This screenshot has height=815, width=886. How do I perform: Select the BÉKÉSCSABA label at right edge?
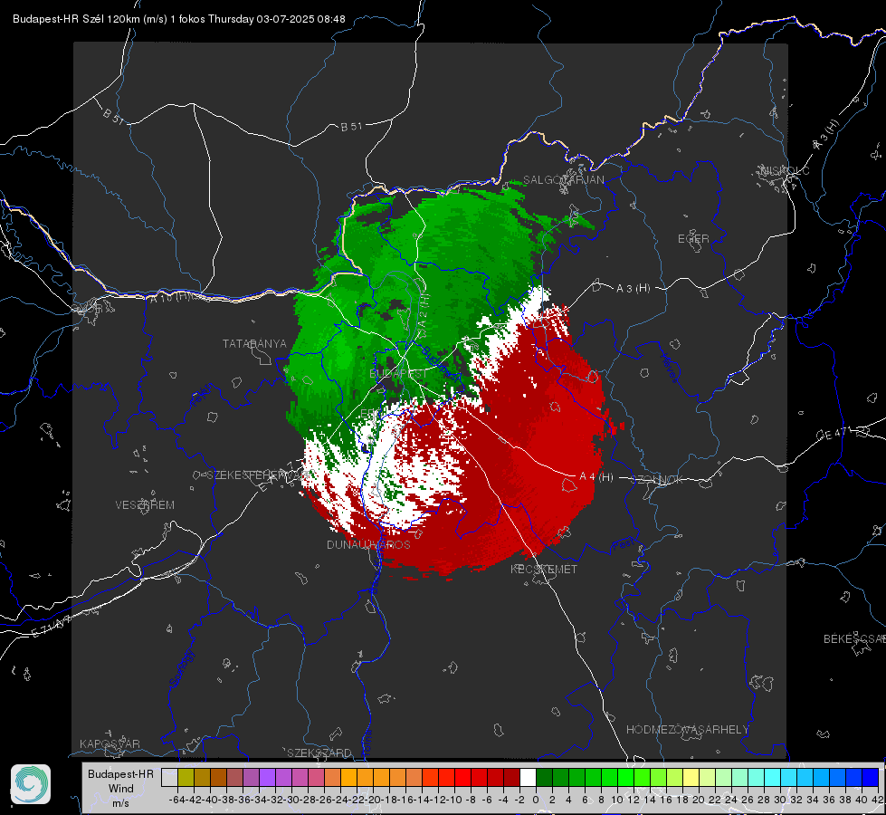pyautogui.click(x=854, y=639)
